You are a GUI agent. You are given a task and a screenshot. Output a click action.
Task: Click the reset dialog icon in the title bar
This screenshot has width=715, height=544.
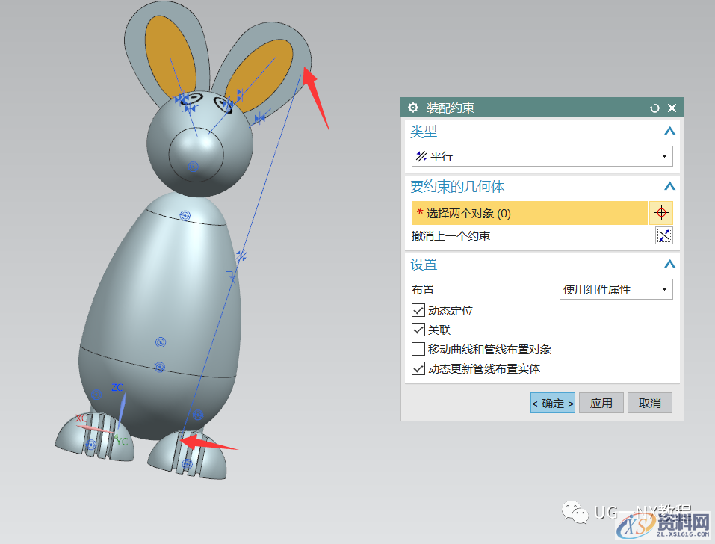click(654, 108)
